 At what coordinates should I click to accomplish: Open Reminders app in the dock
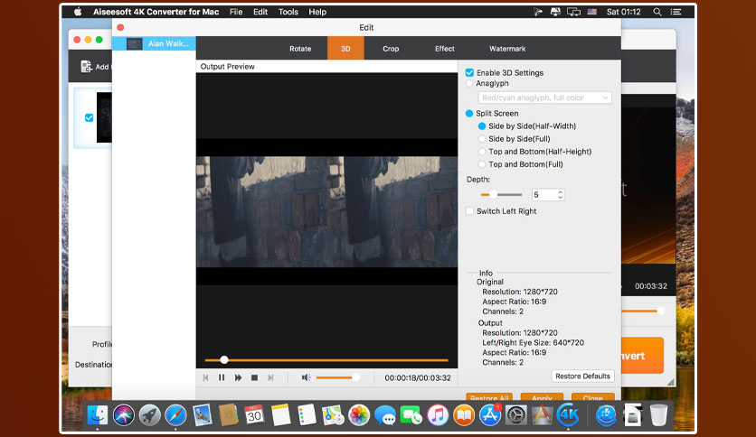[307, 414]
